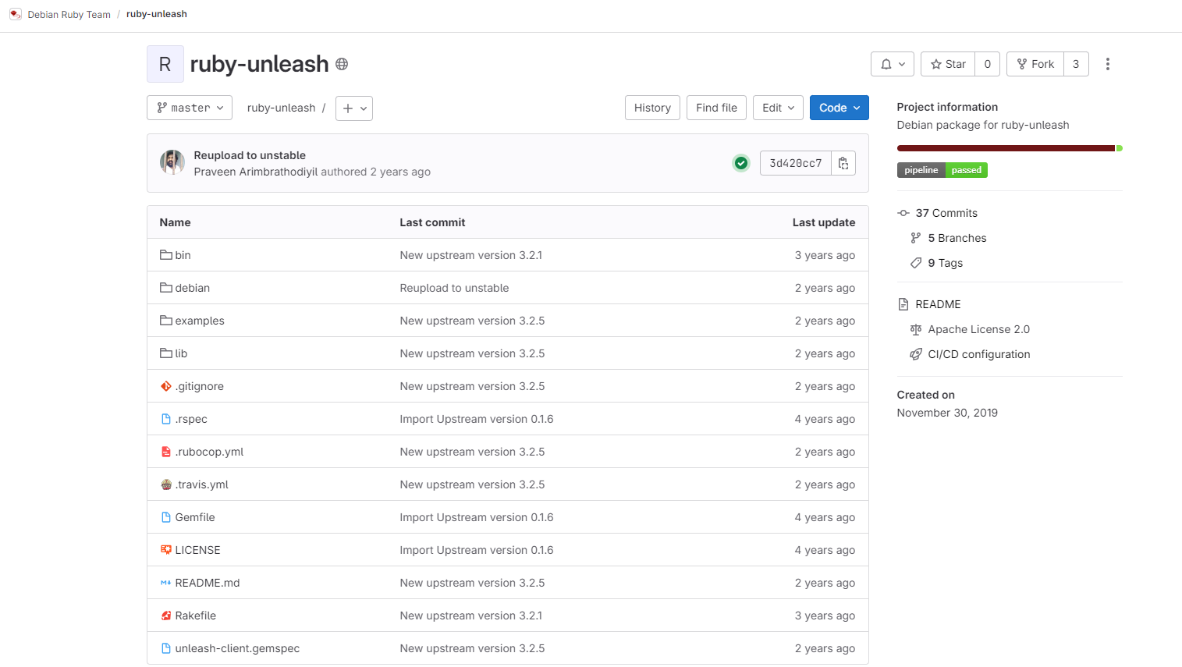Click the ruby-unleash project avatar R

[x=165, y=64]
